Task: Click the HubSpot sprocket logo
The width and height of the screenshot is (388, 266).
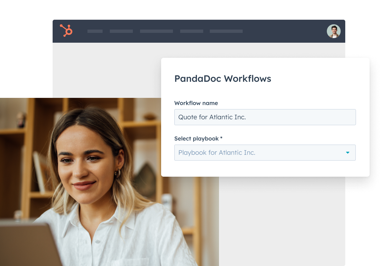Action: (x=66, y=31)
